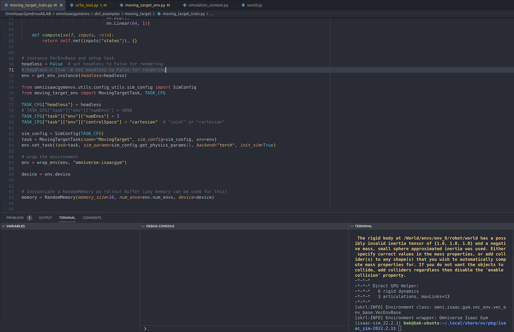Close the moving_target_train.py editor tab
This screenshot has height=332, width=514.
coord(61,5)
